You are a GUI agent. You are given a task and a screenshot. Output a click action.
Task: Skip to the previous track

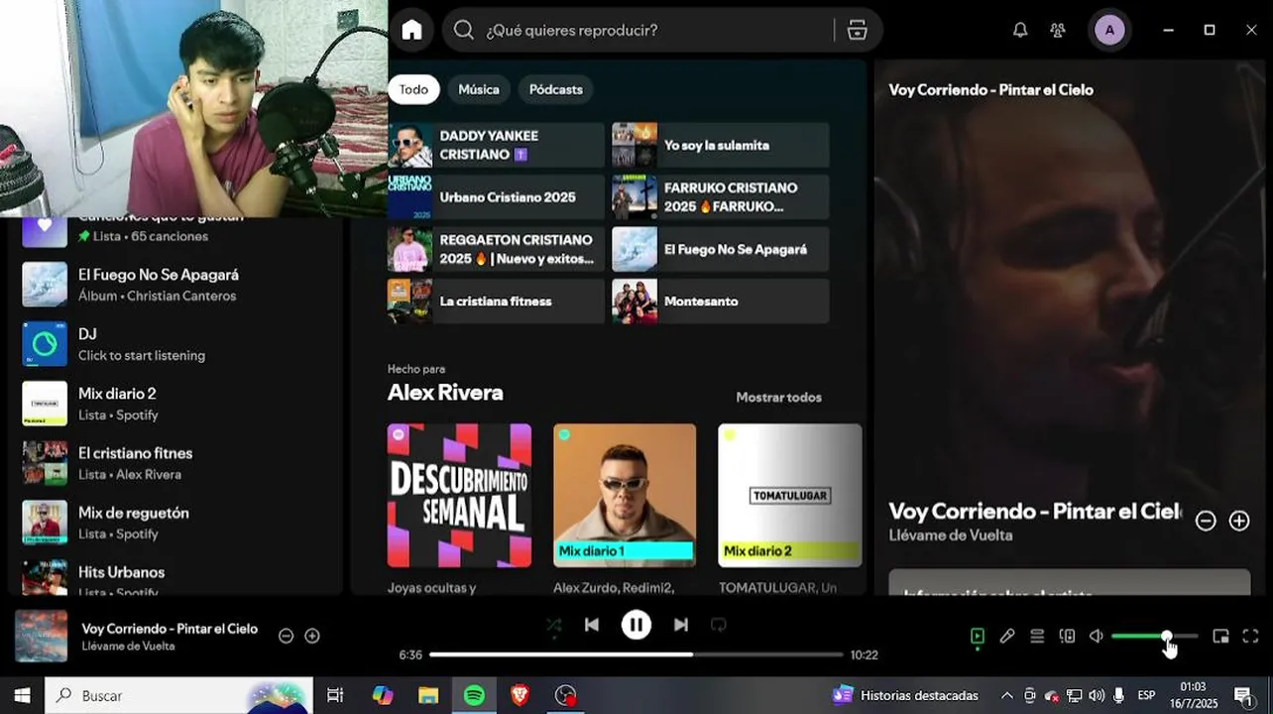[592, 625]
